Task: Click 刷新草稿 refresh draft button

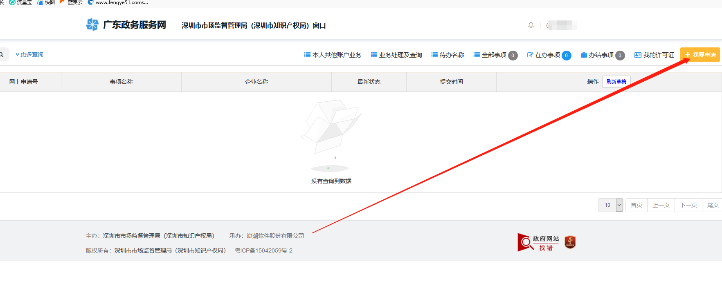Action: point(616,82)
